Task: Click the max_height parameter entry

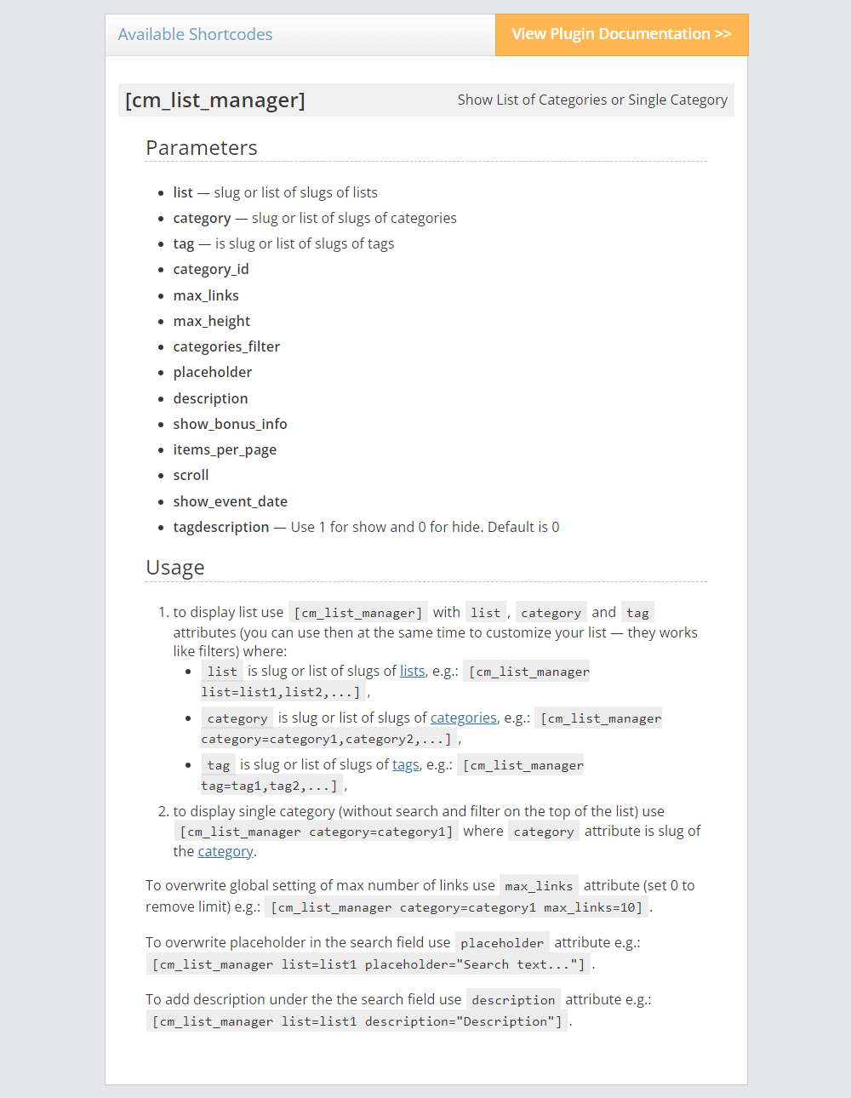Action: pos(212,321)
